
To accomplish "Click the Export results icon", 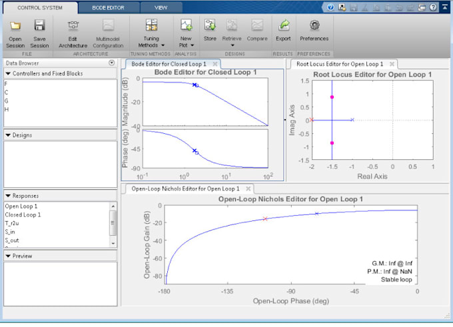I will (x=284, y=26).
